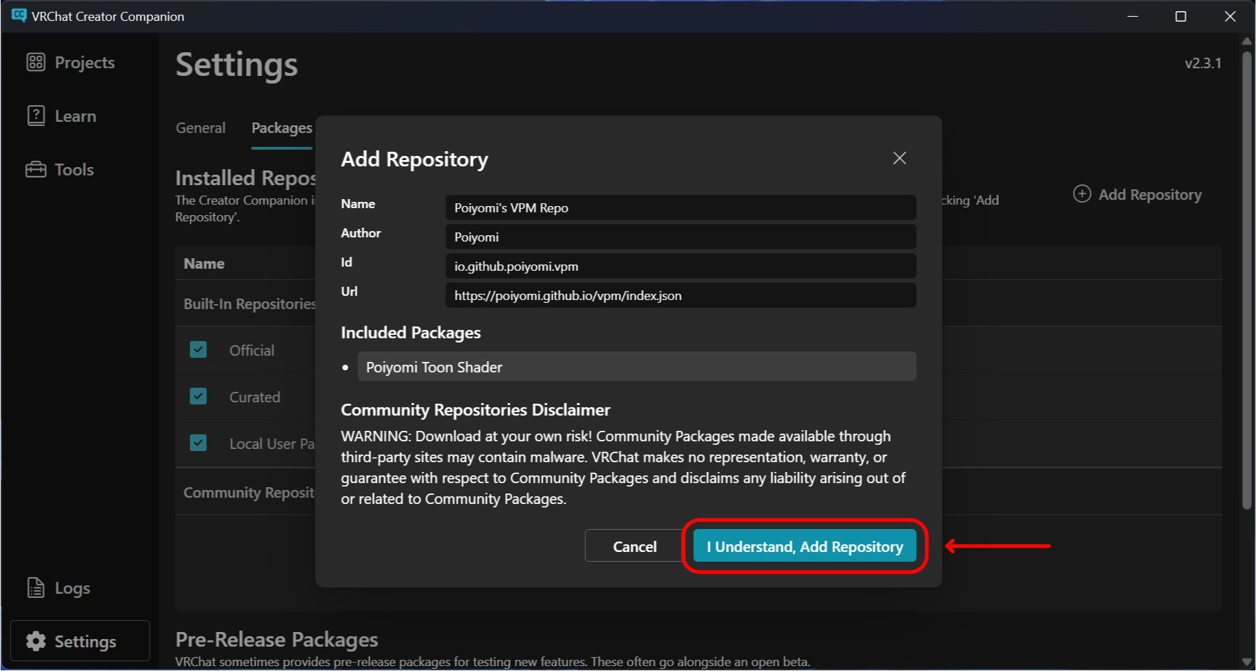
Task: Click the VRChat Creator Companion app icon
Action: tap(18, 16)
